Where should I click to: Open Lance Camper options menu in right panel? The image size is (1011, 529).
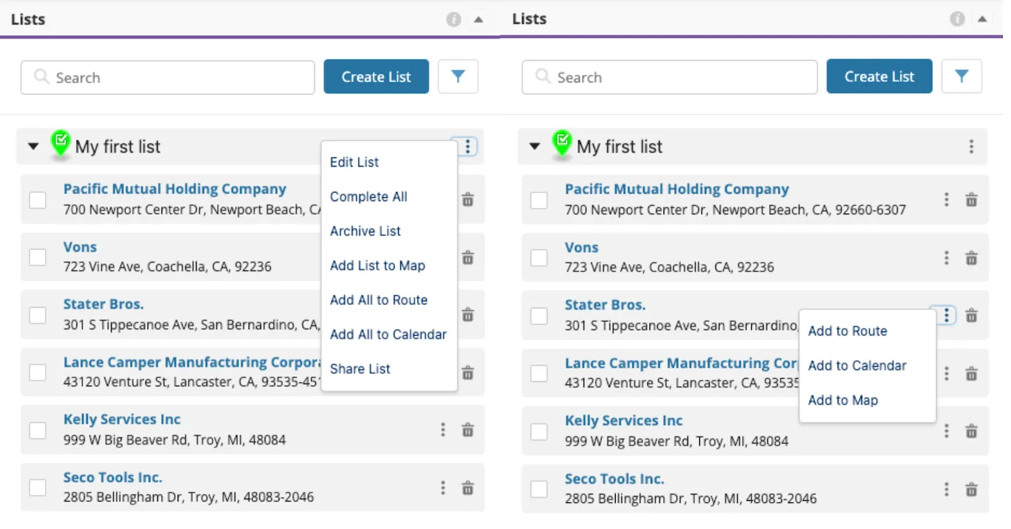pyautogui.click(x=947, y=373)
